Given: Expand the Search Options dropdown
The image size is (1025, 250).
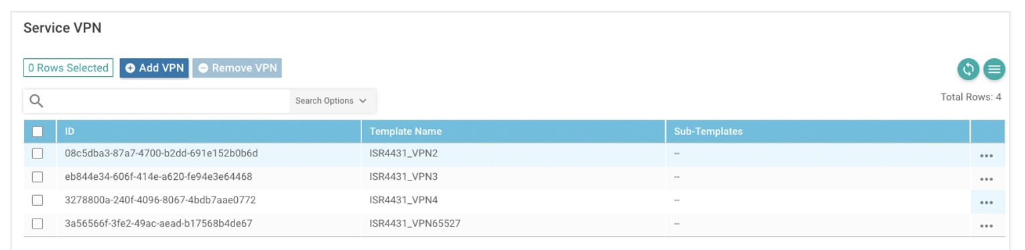Looking at the screenshot, I should pyautogui.click(x=332, y=101).
